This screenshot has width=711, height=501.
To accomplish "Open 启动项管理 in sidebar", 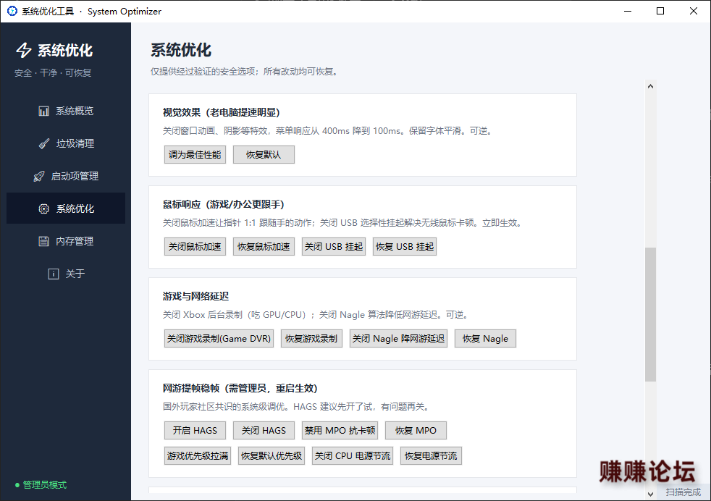I will pos(66,177).
